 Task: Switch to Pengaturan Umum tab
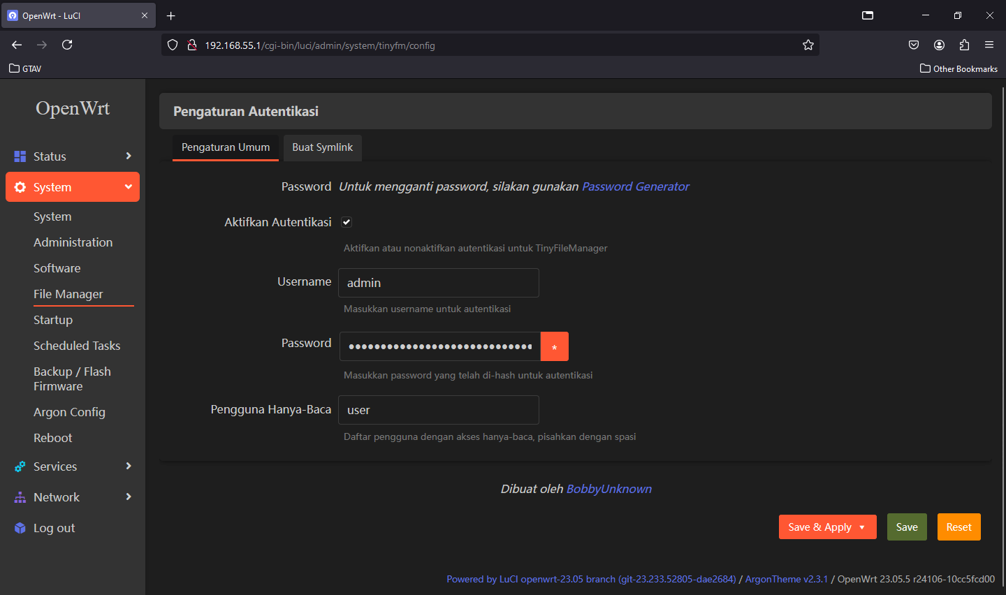[x=226, y=147]
